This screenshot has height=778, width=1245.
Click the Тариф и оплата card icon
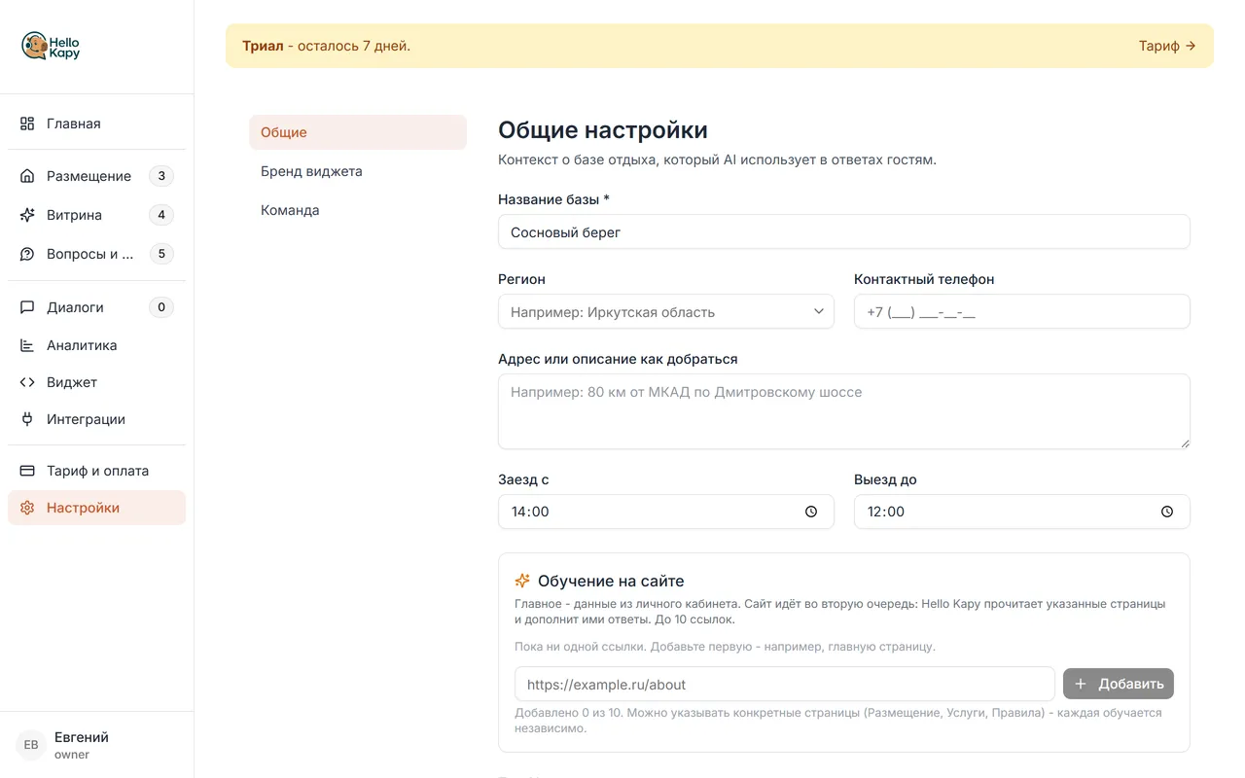click(27, 471)
